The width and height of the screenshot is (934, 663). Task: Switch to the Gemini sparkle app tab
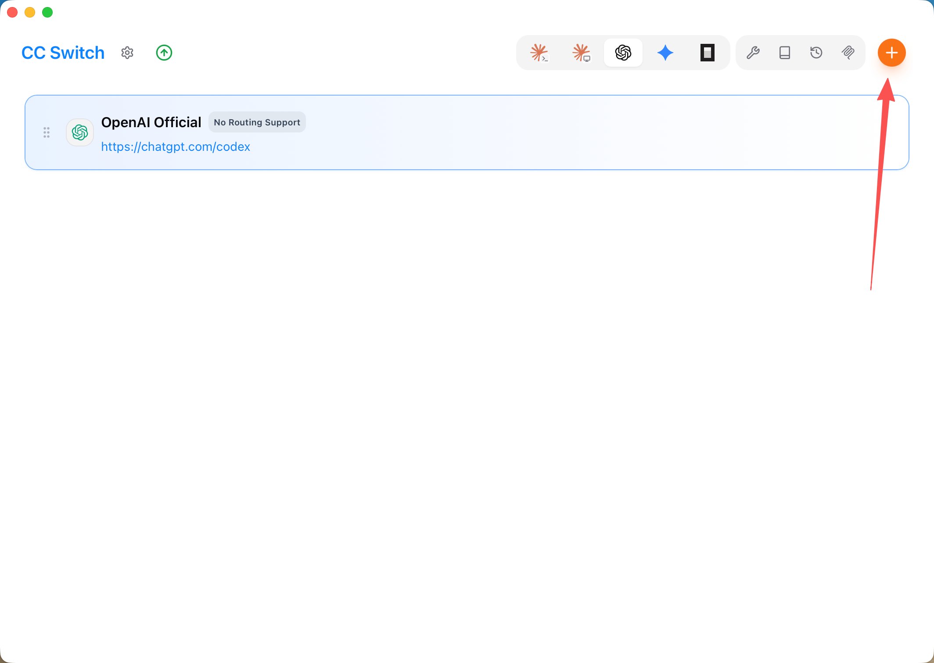pyautogui.click(x=665, y=53)
